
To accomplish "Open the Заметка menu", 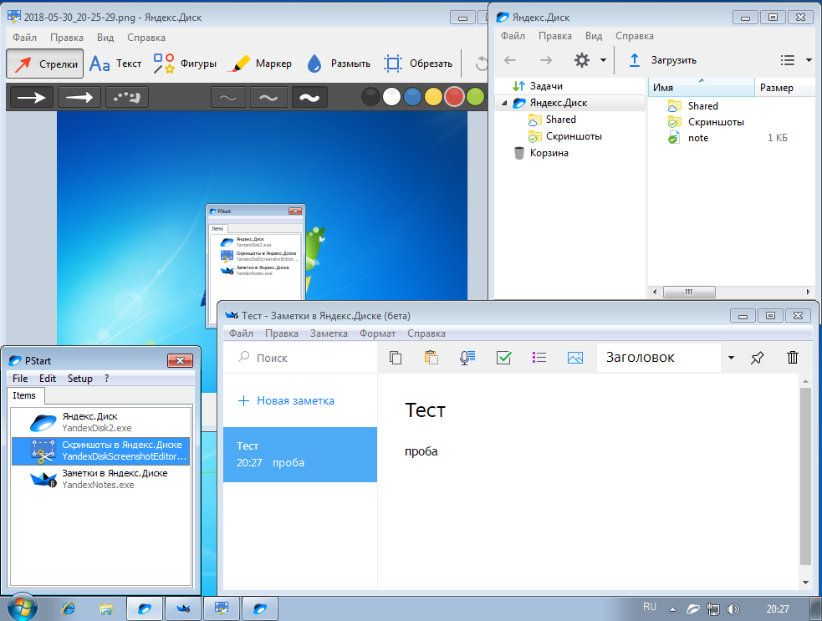I will click(329, 333).
